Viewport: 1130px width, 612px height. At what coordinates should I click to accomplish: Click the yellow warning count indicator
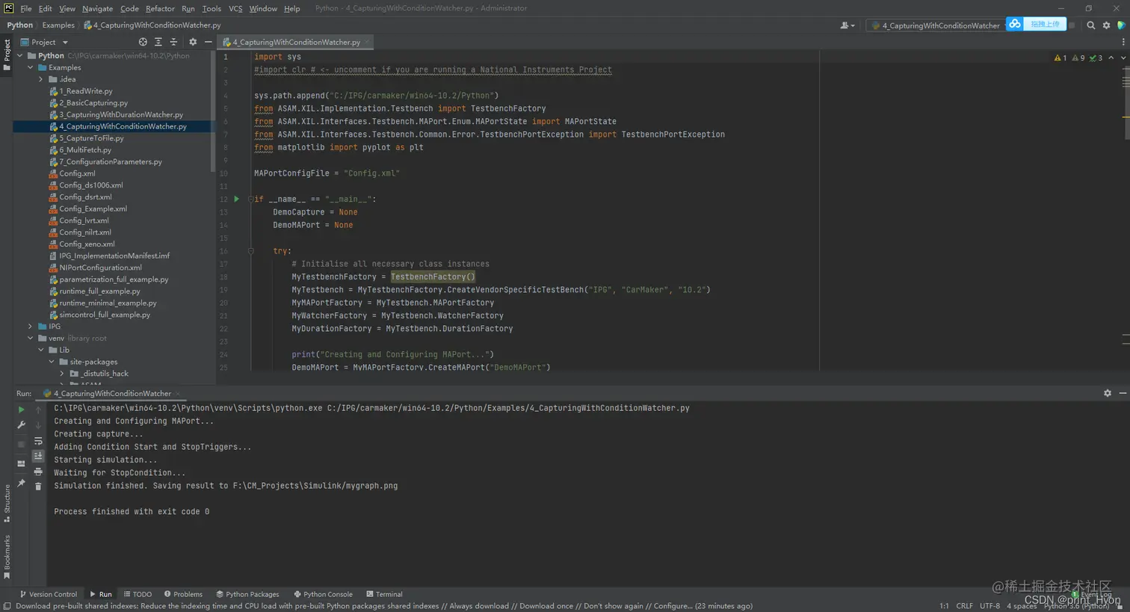(x=1060, y=58)
